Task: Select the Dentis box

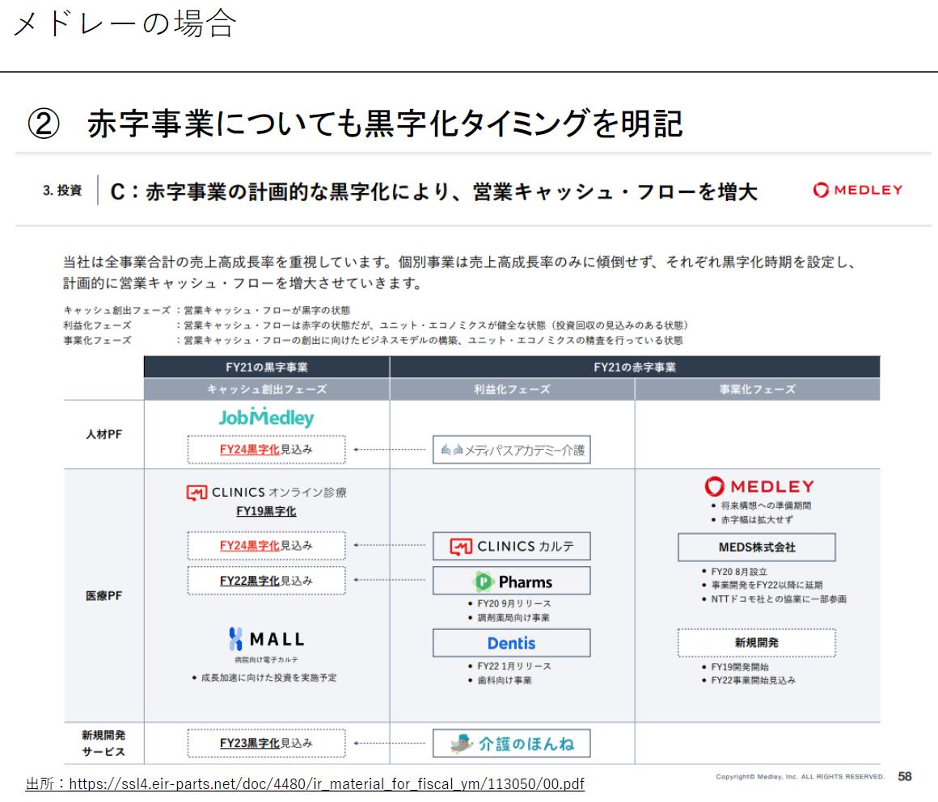Action: tap(512, 643)
